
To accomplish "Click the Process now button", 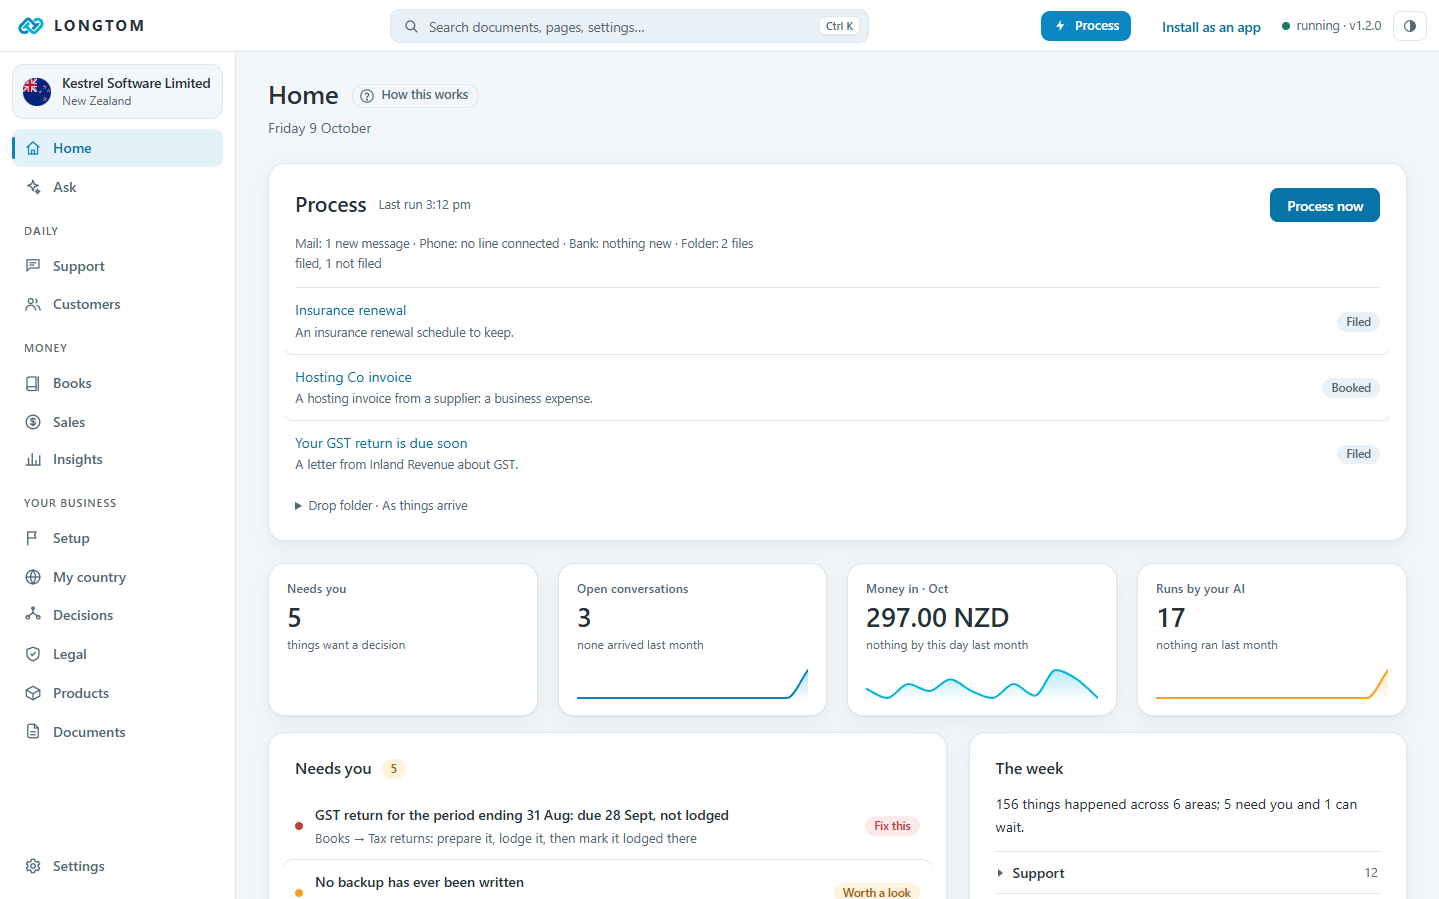I will tap(1325, 205).
